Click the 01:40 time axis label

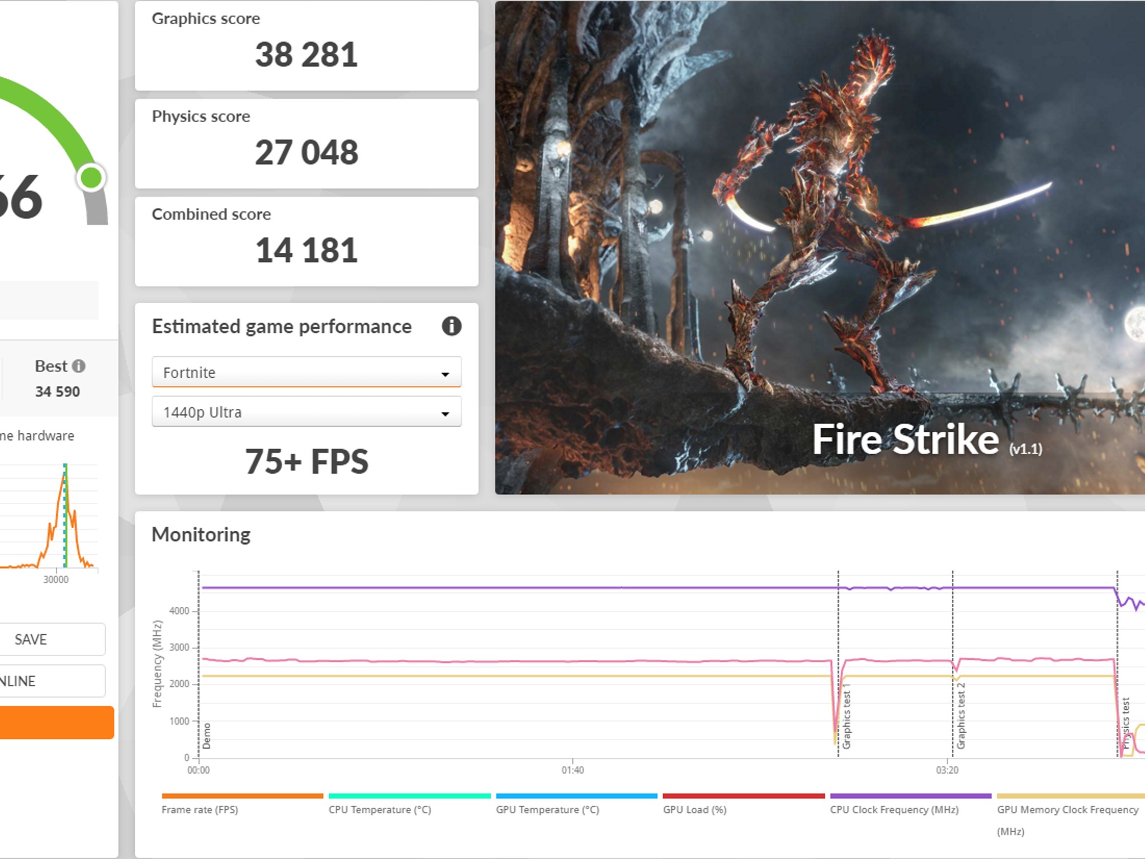click(572, 770)
